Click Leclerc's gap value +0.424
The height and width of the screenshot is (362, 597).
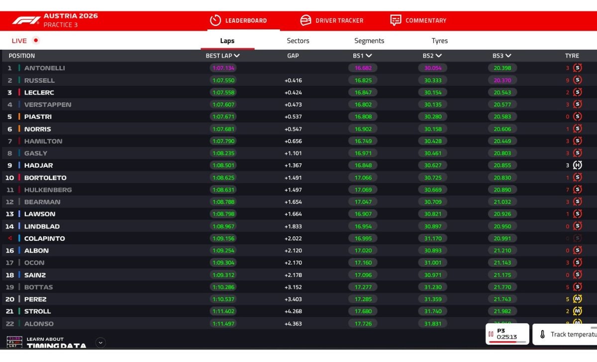click(x=293, y=92)
